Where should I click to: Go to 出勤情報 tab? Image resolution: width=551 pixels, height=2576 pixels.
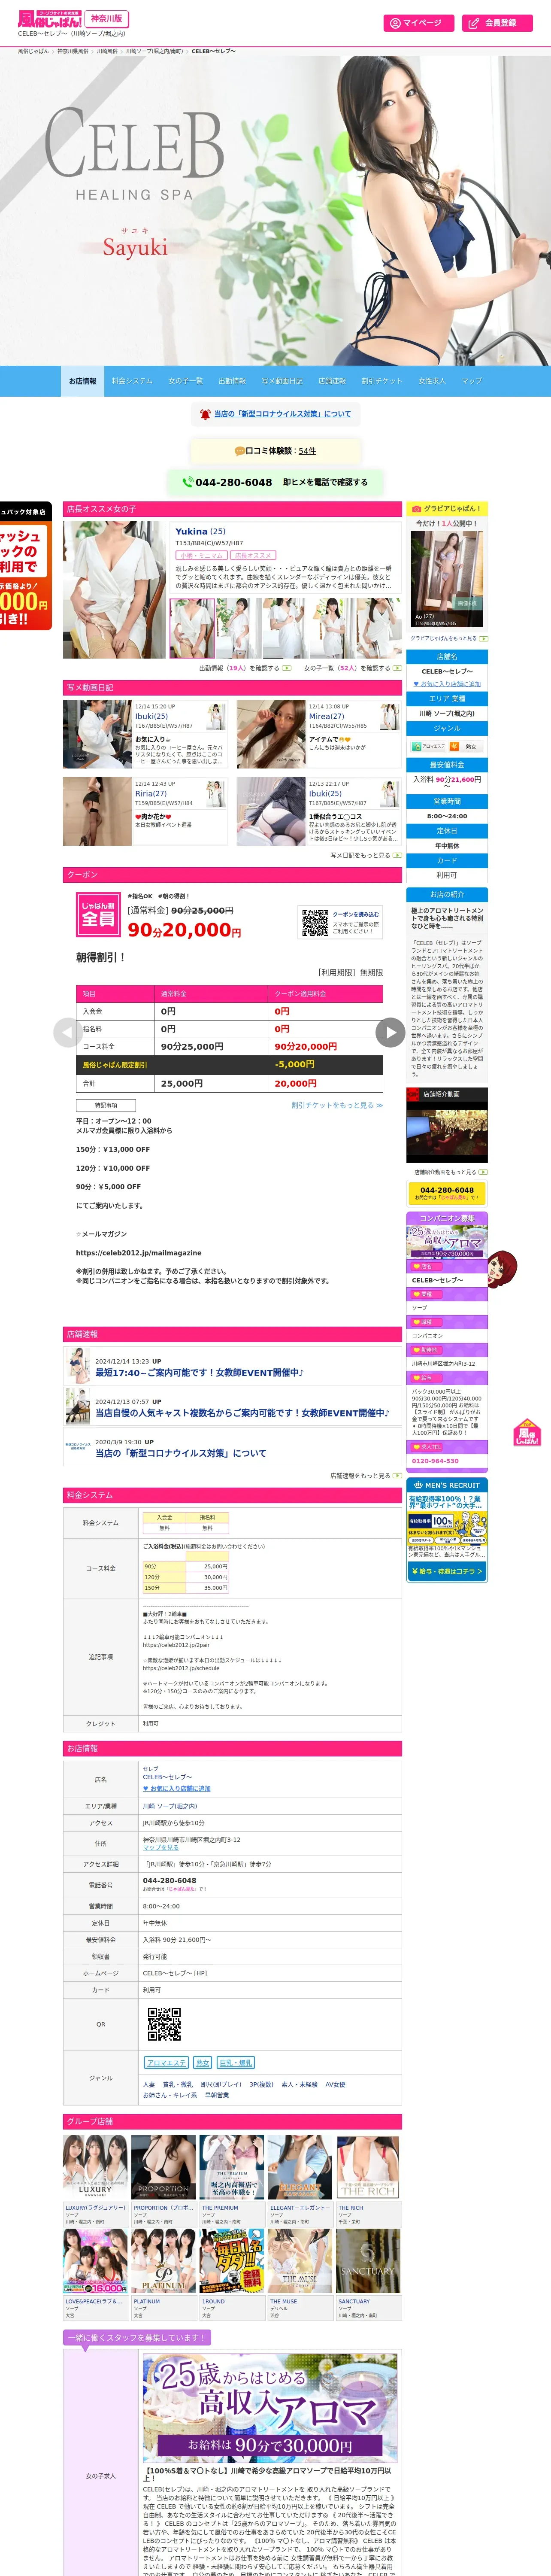pyautogui.click(x=232, y=381)
